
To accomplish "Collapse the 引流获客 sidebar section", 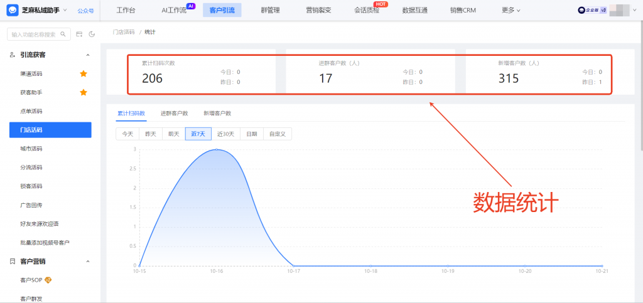I will pyautogui.click(x=87, y=55).
